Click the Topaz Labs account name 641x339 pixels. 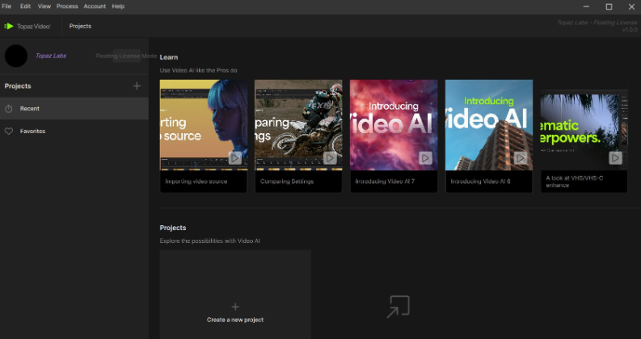click(x=51, y=56)
